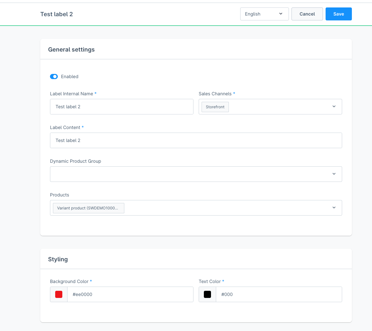Open the English language dropdown
The height and width of the screenshot is (331, 372).
[x=264, y=14]
